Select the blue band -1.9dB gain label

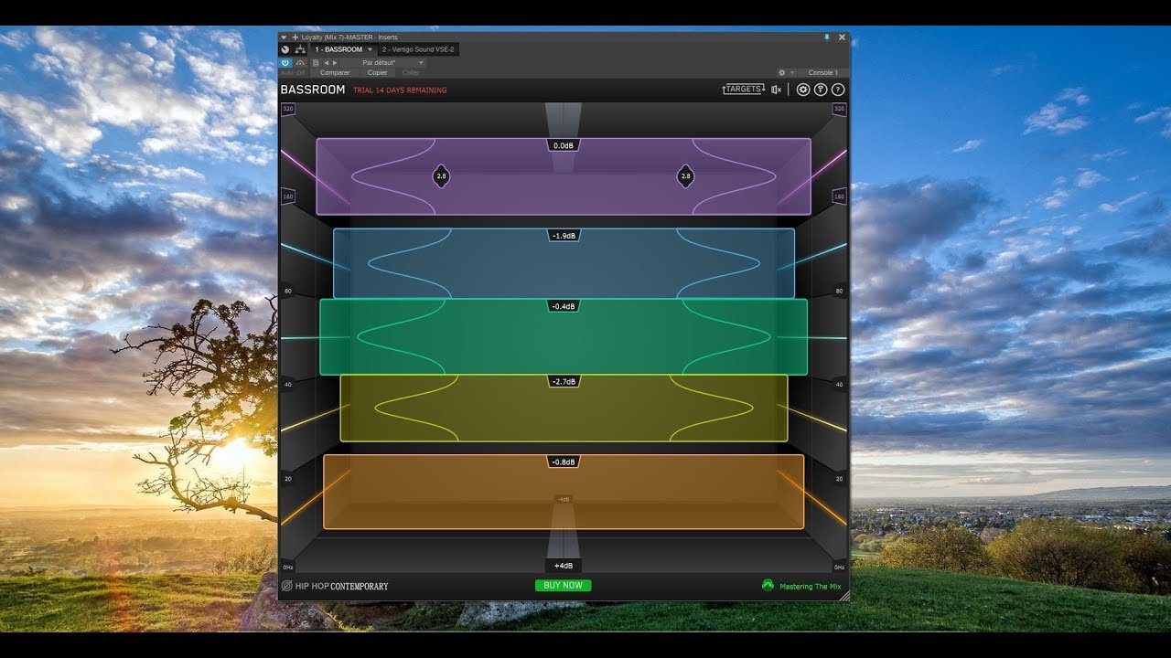click(x=564, y=236)
